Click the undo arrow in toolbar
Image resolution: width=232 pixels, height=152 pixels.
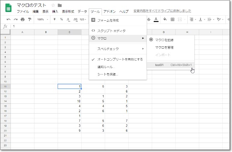9,19
